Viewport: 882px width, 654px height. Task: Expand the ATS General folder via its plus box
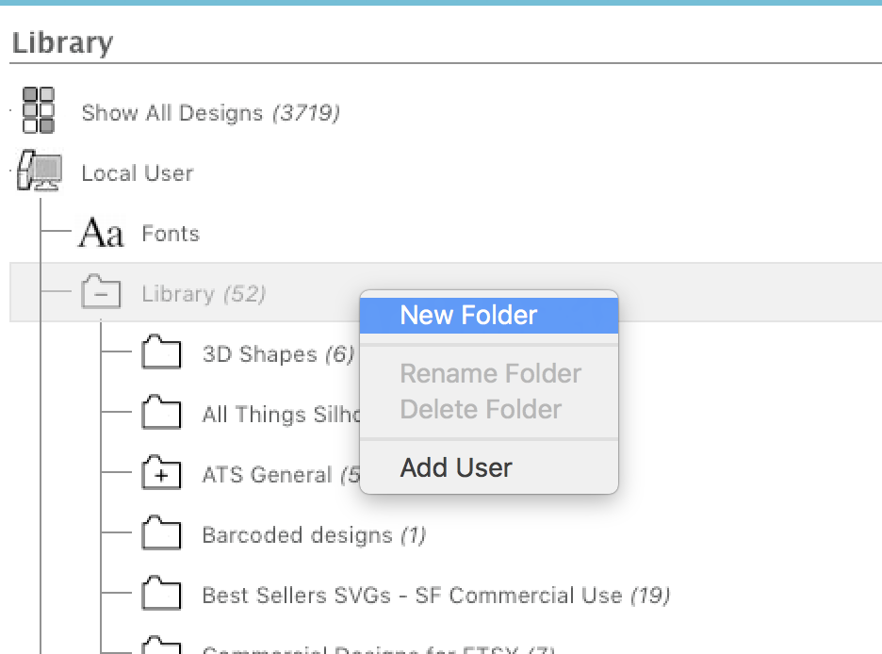(161, 473)
